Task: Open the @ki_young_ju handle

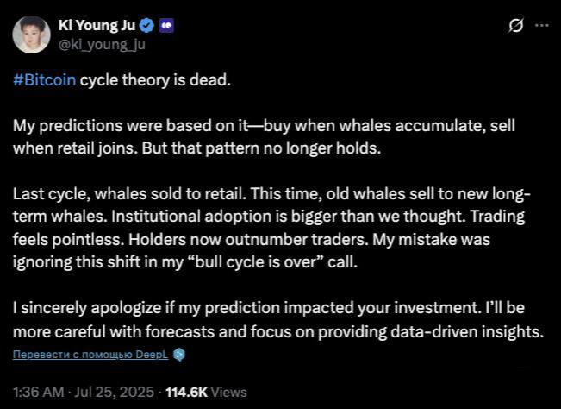Action: tap(102, 45)
